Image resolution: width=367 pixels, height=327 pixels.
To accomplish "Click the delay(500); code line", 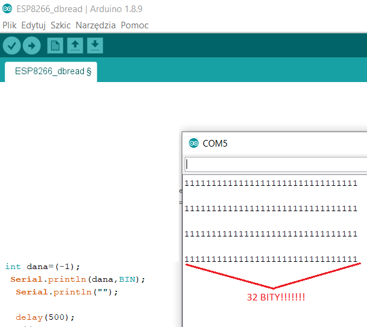I will (45, 317).
